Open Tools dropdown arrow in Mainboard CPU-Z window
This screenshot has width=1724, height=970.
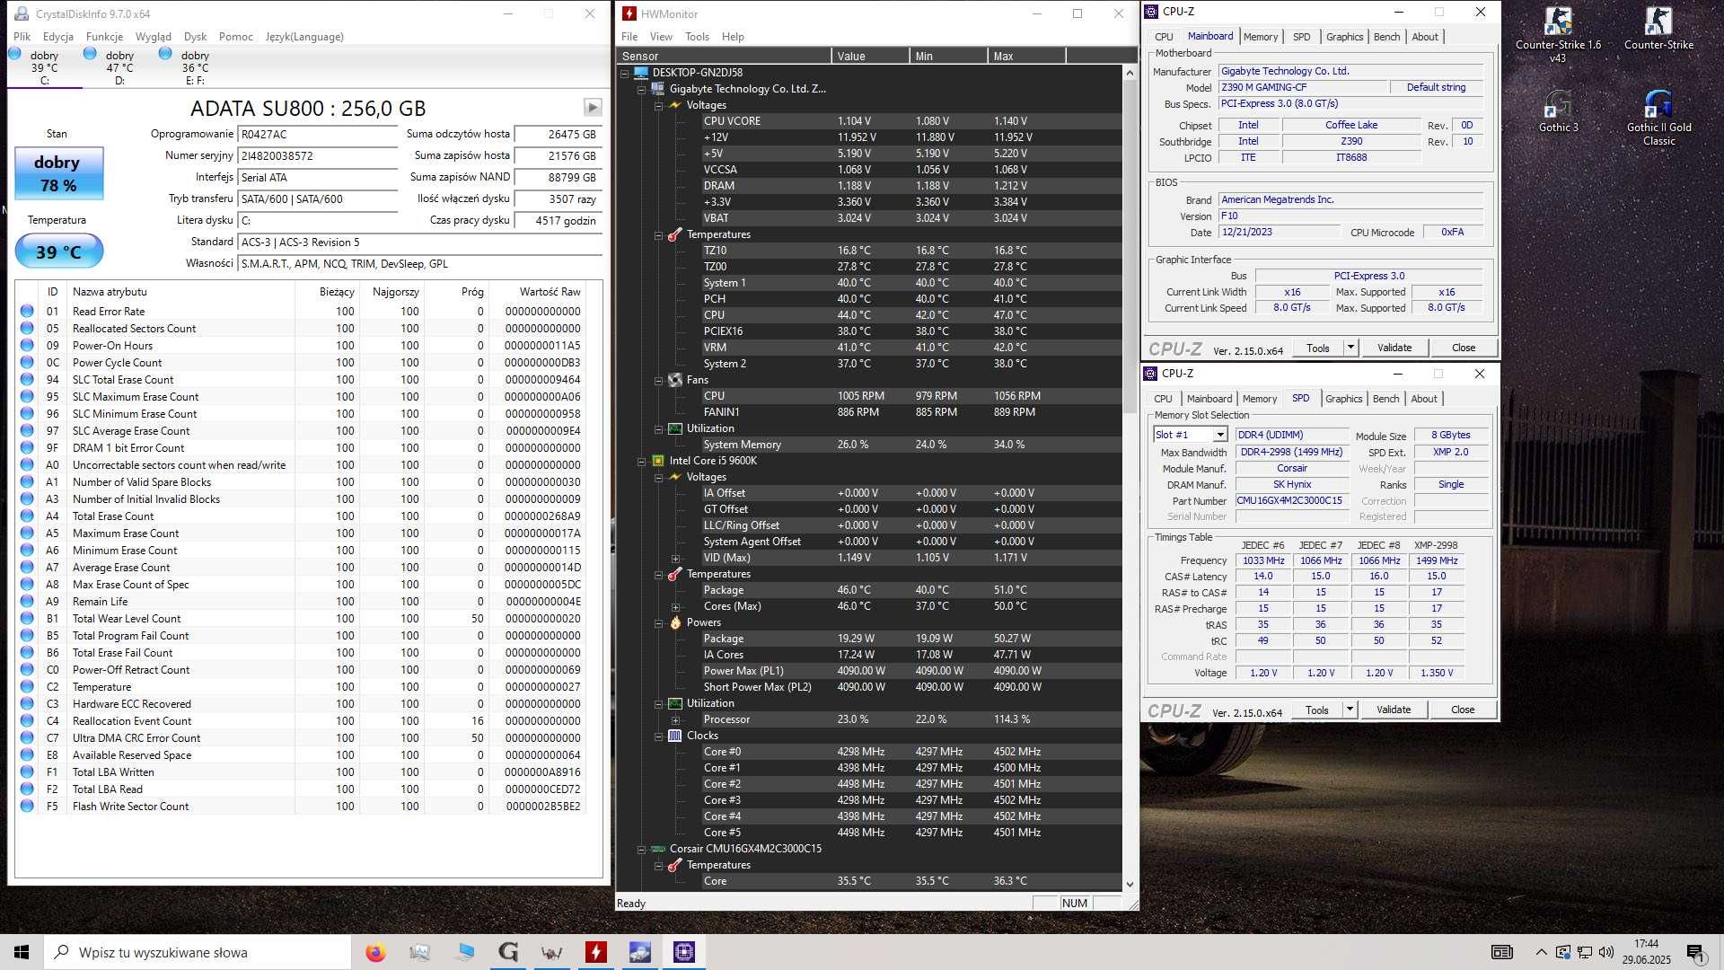click(1350, 348)
